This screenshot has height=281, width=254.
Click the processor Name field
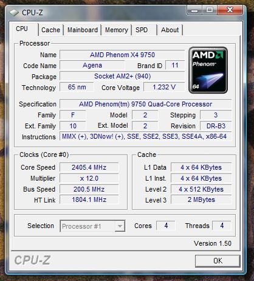point(122,55)
